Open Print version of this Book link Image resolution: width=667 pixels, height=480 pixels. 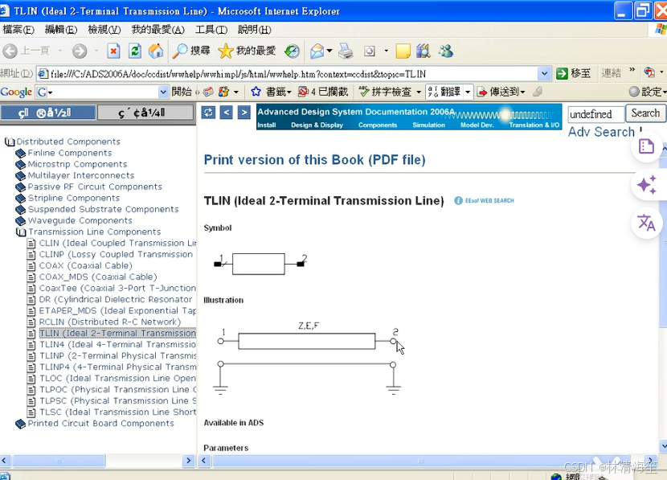pos(314,159)
